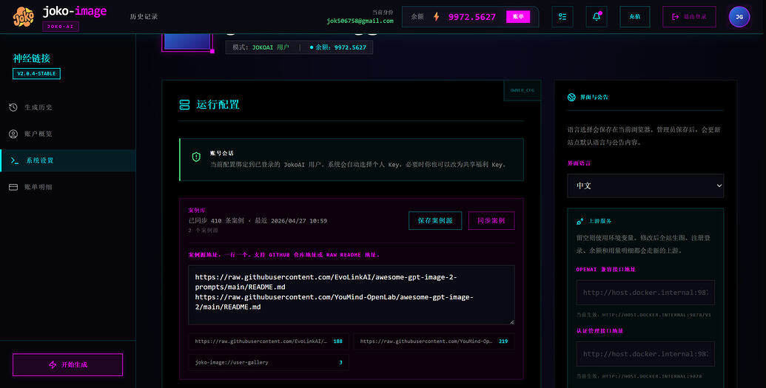The image size is (766, 388).
Task: Select 系统设置 in the sidebar
Action: tap(68, 160)
